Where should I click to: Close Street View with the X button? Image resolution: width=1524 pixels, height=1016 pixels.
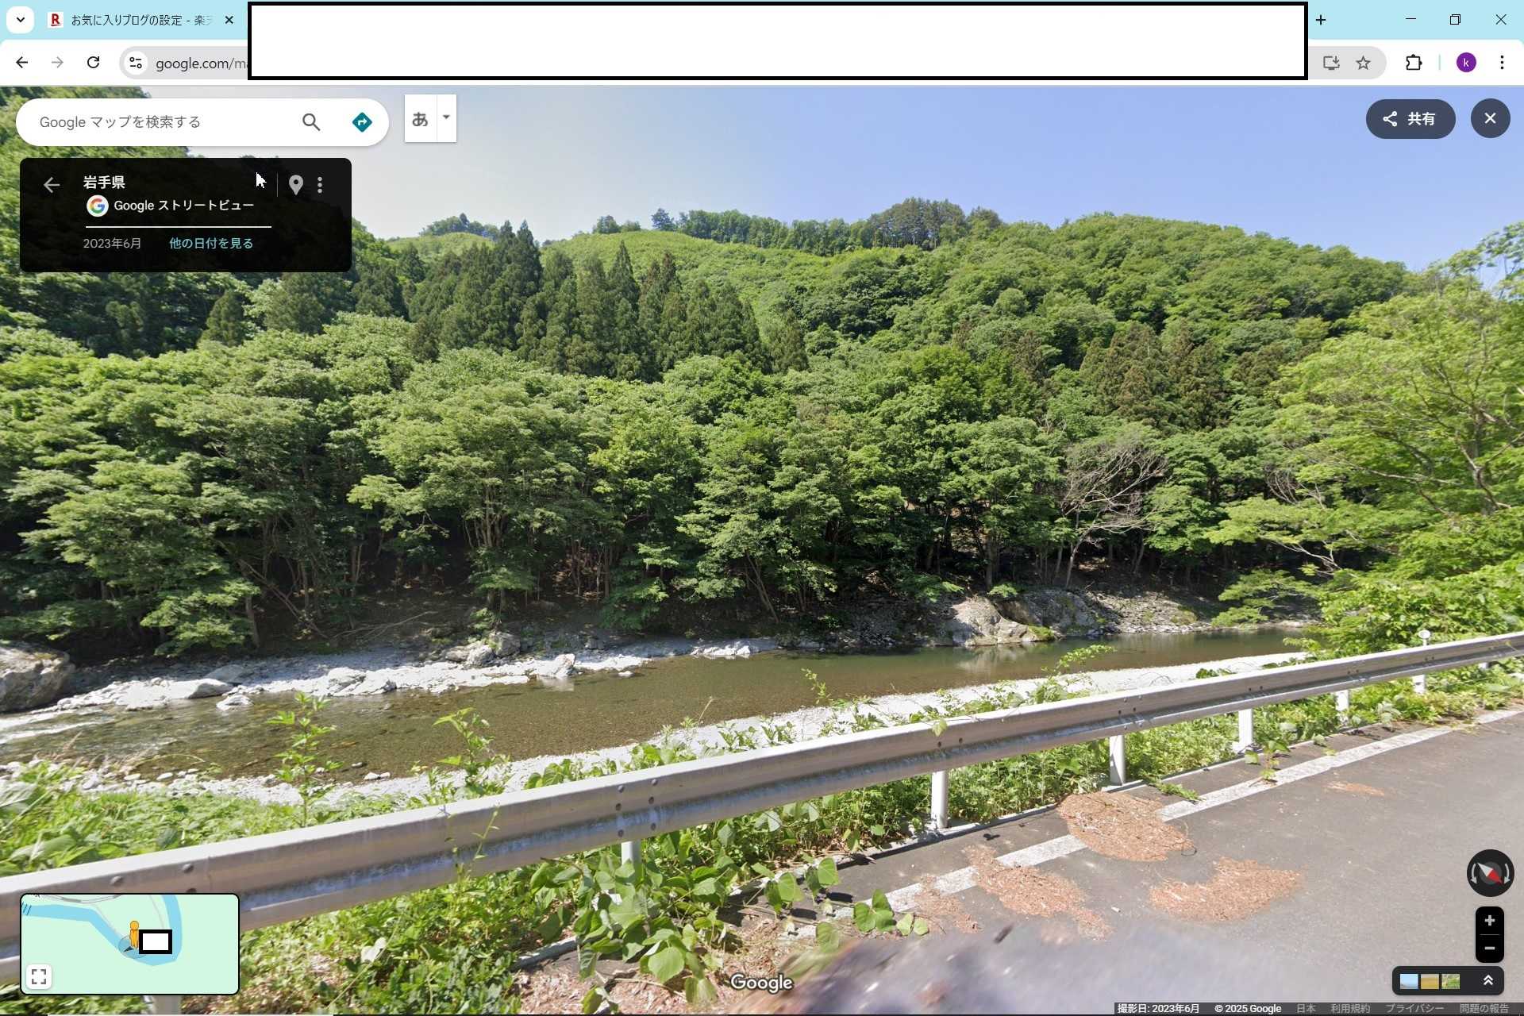1490,119
